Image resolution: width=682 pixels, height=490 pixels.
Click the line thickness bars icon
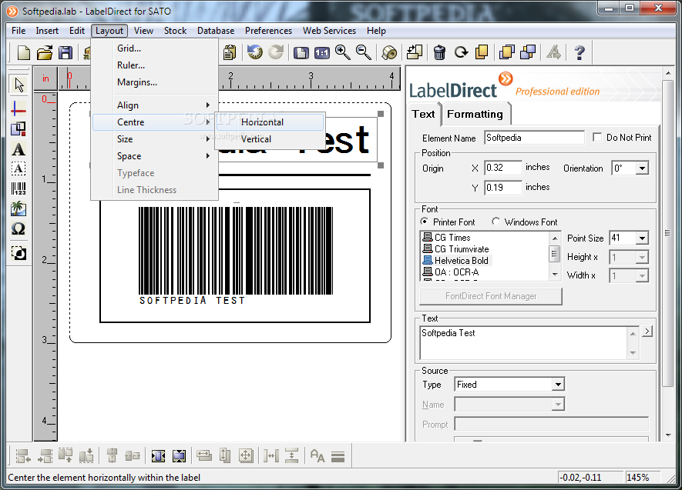pos(338,457)
